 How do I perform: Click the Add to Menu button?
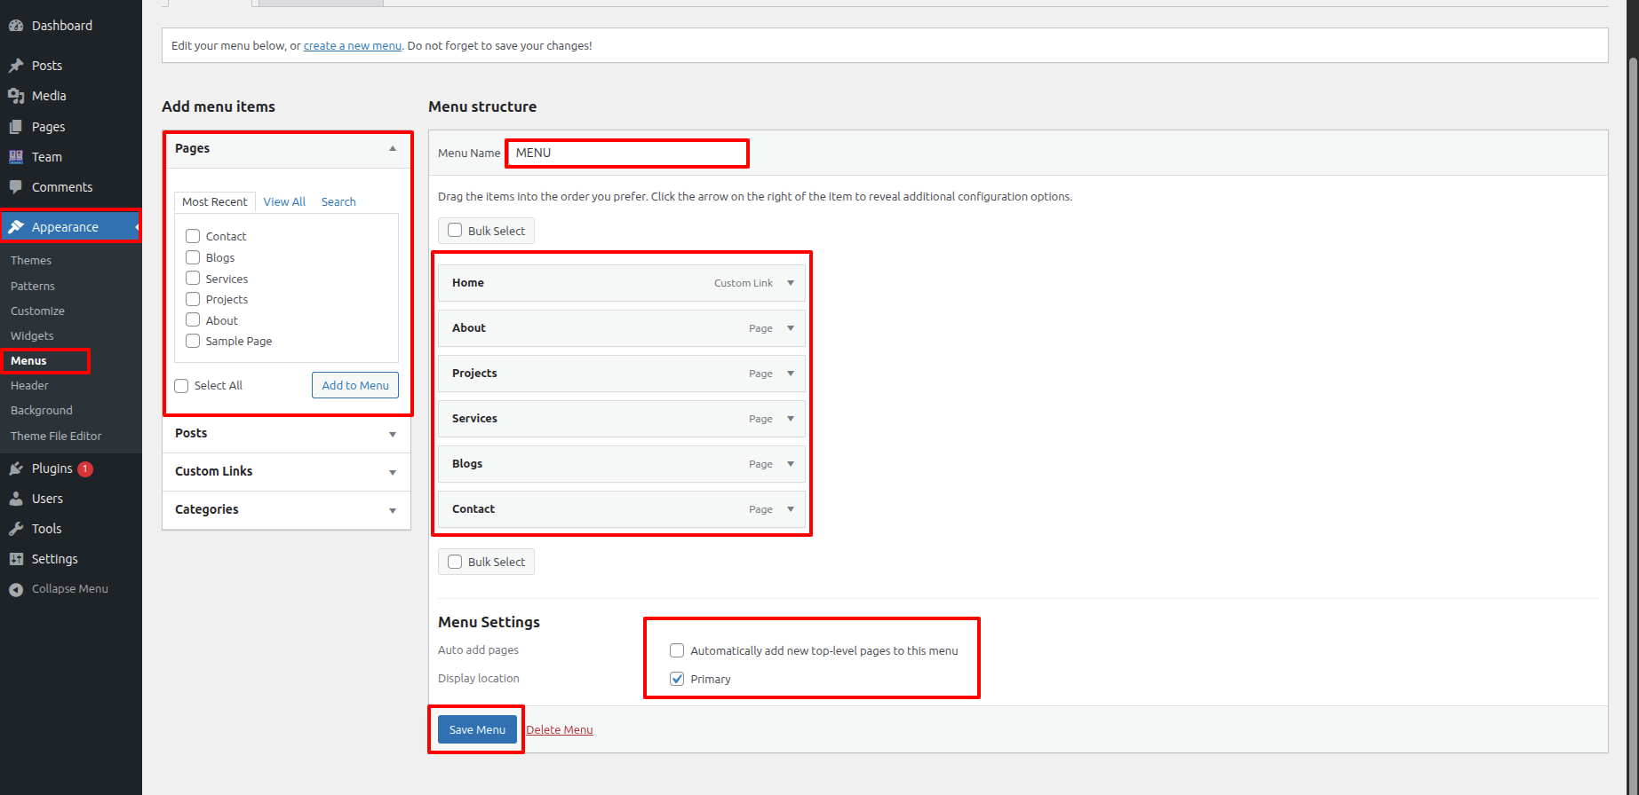(x=355, y=385)
